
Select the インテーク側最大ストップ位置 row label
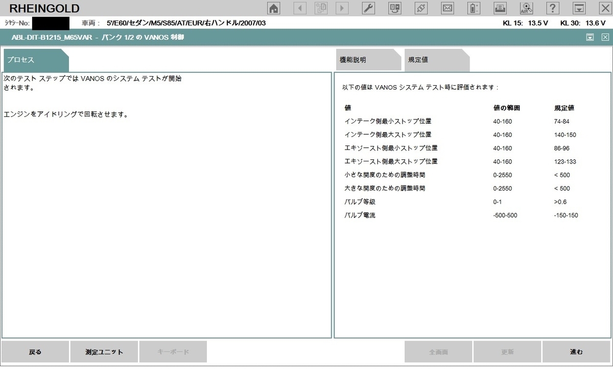[388, 135]
